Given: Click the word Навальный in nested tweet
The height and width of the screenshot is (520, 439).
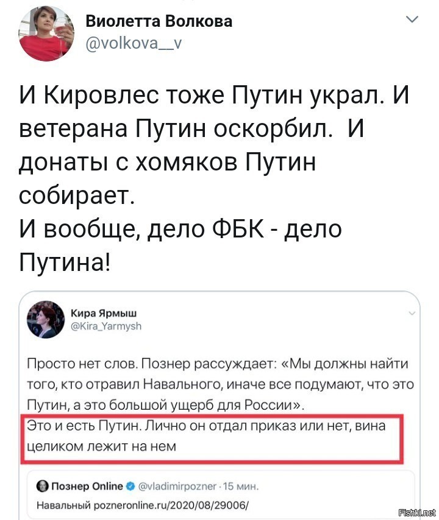Looking at the screenshot, I should (x=63, y=505).
